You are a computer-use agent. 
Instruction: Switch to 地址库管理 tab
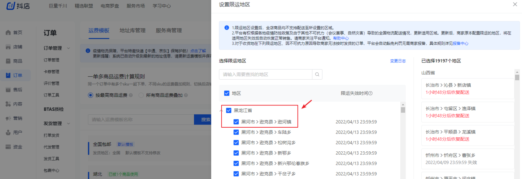[132, 30]
